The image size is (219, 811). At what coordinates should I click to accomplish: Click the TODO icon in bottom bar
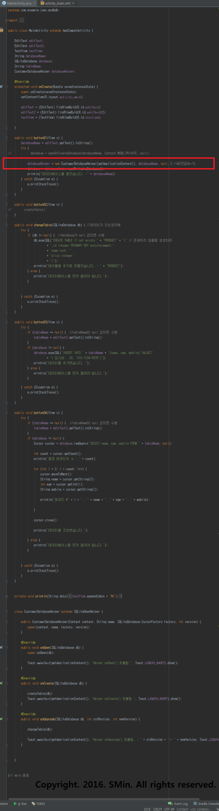click(33, 804)
